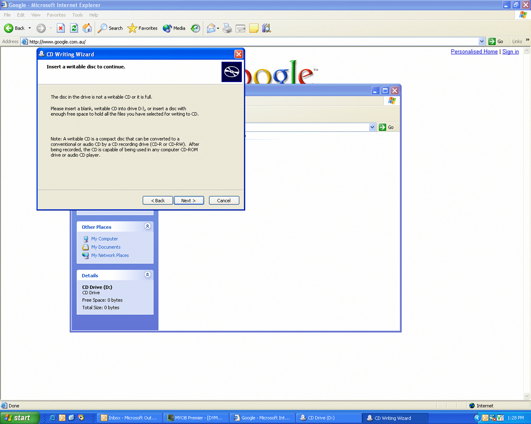Click the IE Forward arrow icon
Image resolution: width=531 pixels, height=424 pixels.
[41, 28]
